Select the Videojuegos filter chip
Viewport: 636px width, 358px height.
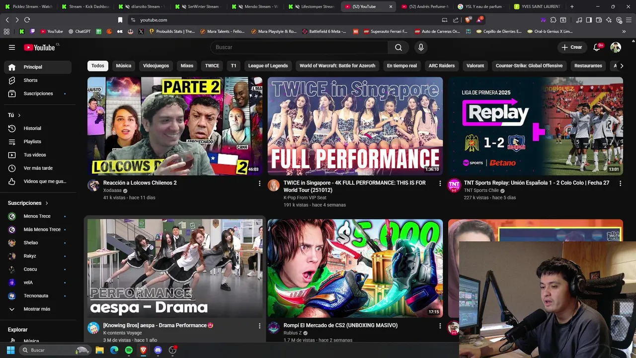(156, 66)
